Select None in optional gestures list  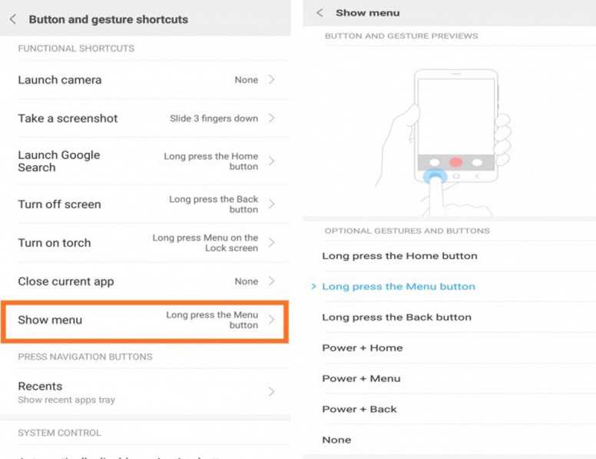(449, 440)
